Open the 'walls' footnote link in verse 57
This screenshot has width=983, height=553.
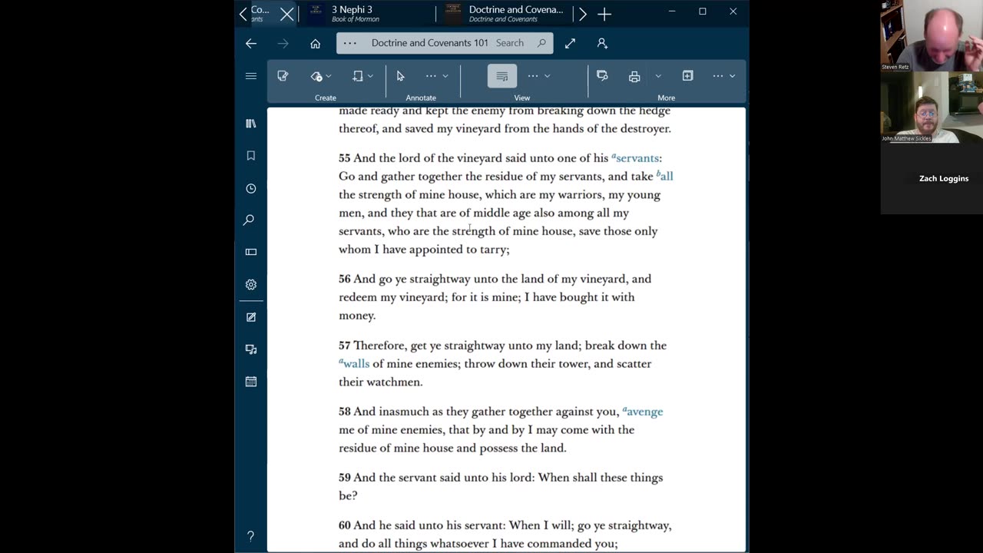tap(354, 363)
